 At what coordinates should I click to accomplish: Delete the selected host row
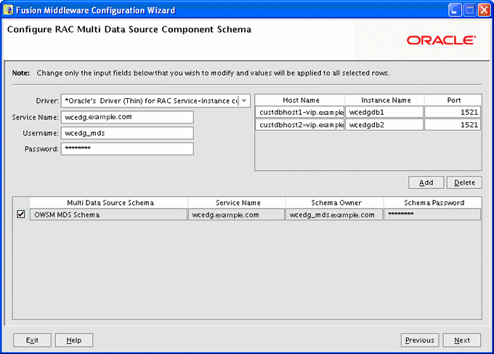pyautogui.click(x=464, y=182)
